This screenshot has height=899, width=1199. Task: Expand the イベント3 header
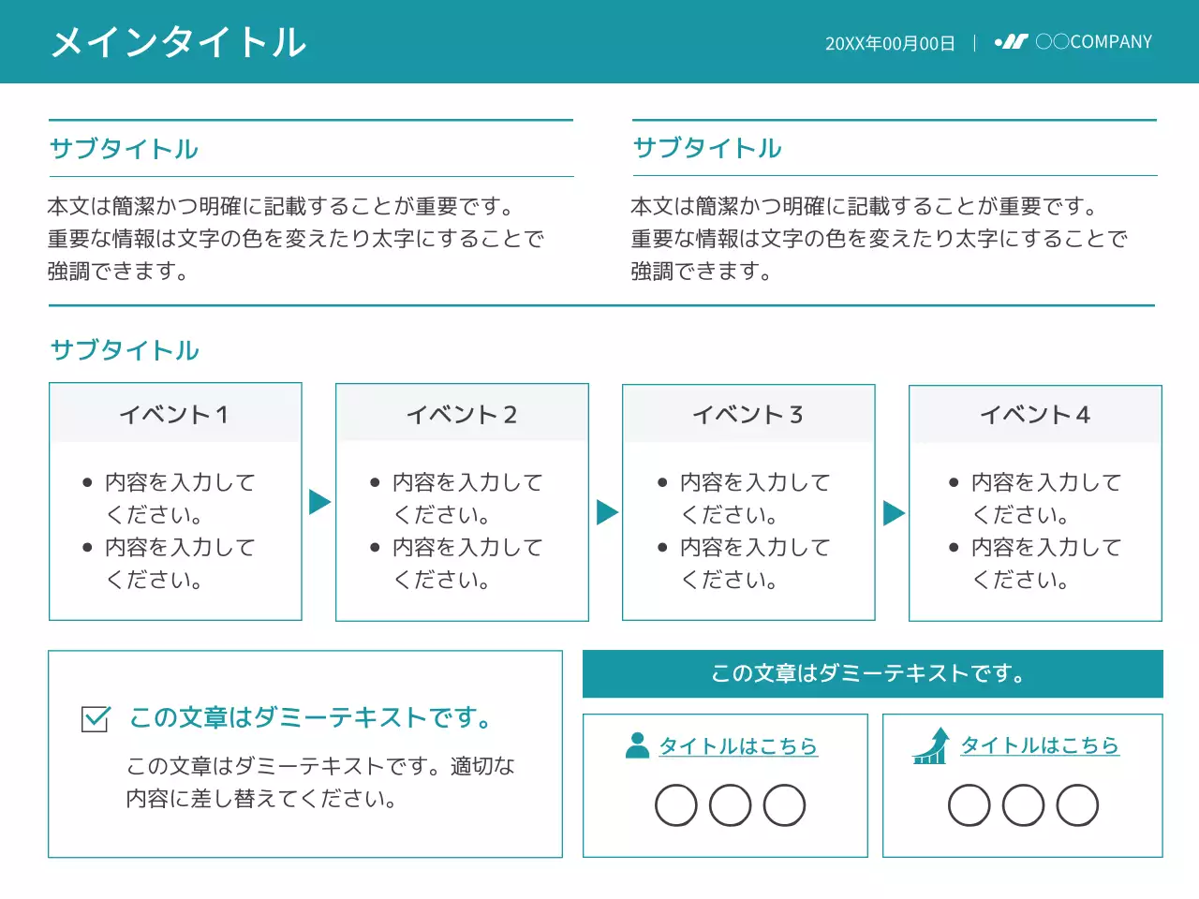tap(748, 414)
